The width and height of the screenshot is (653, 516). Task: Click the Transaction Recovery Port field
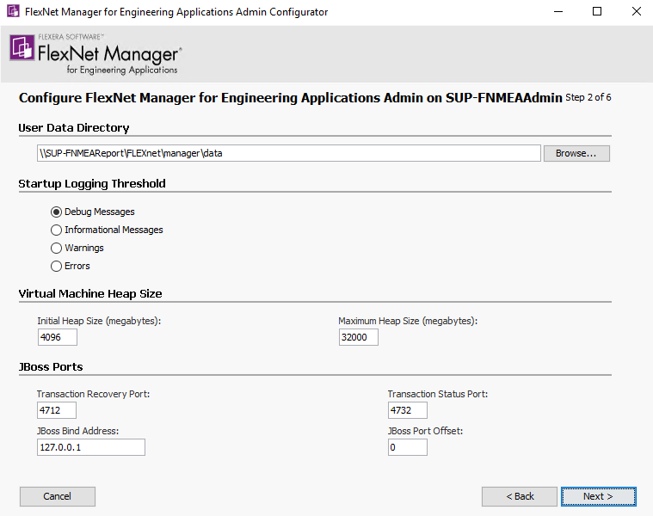click(57, 410)
